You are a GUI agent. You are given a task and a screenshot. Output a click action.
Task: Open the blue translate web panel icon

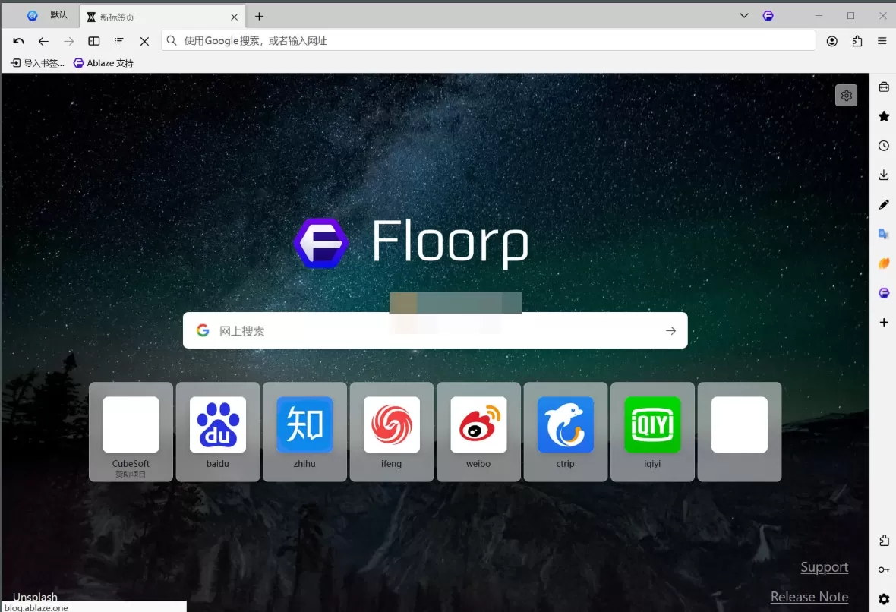point(883,233)
